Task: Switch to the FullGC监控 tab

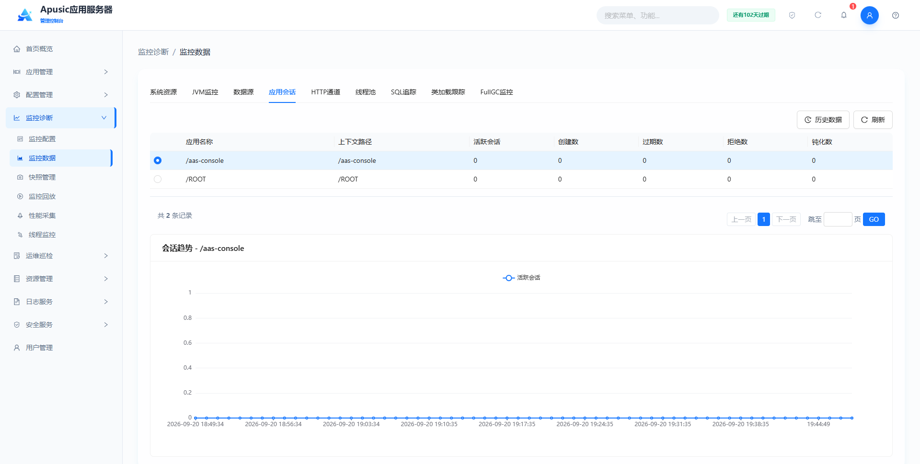Action: tap(496, 92)
